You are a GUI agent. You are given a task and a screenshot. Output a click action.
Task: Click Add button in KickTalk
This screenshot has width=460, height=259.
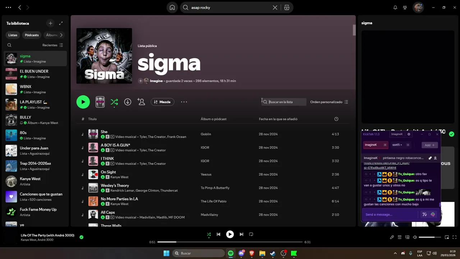point(429,145)
